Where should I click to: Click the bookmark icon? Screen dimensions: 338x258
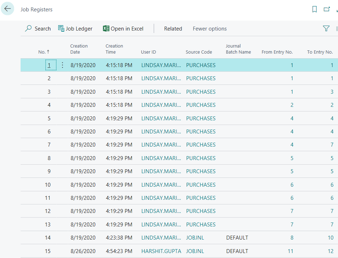[x=314, y=10]
